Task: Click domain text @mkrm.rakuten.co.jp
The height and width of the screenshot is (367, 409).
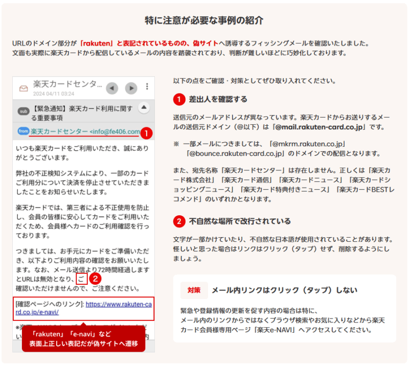Action: pos(307,144)
